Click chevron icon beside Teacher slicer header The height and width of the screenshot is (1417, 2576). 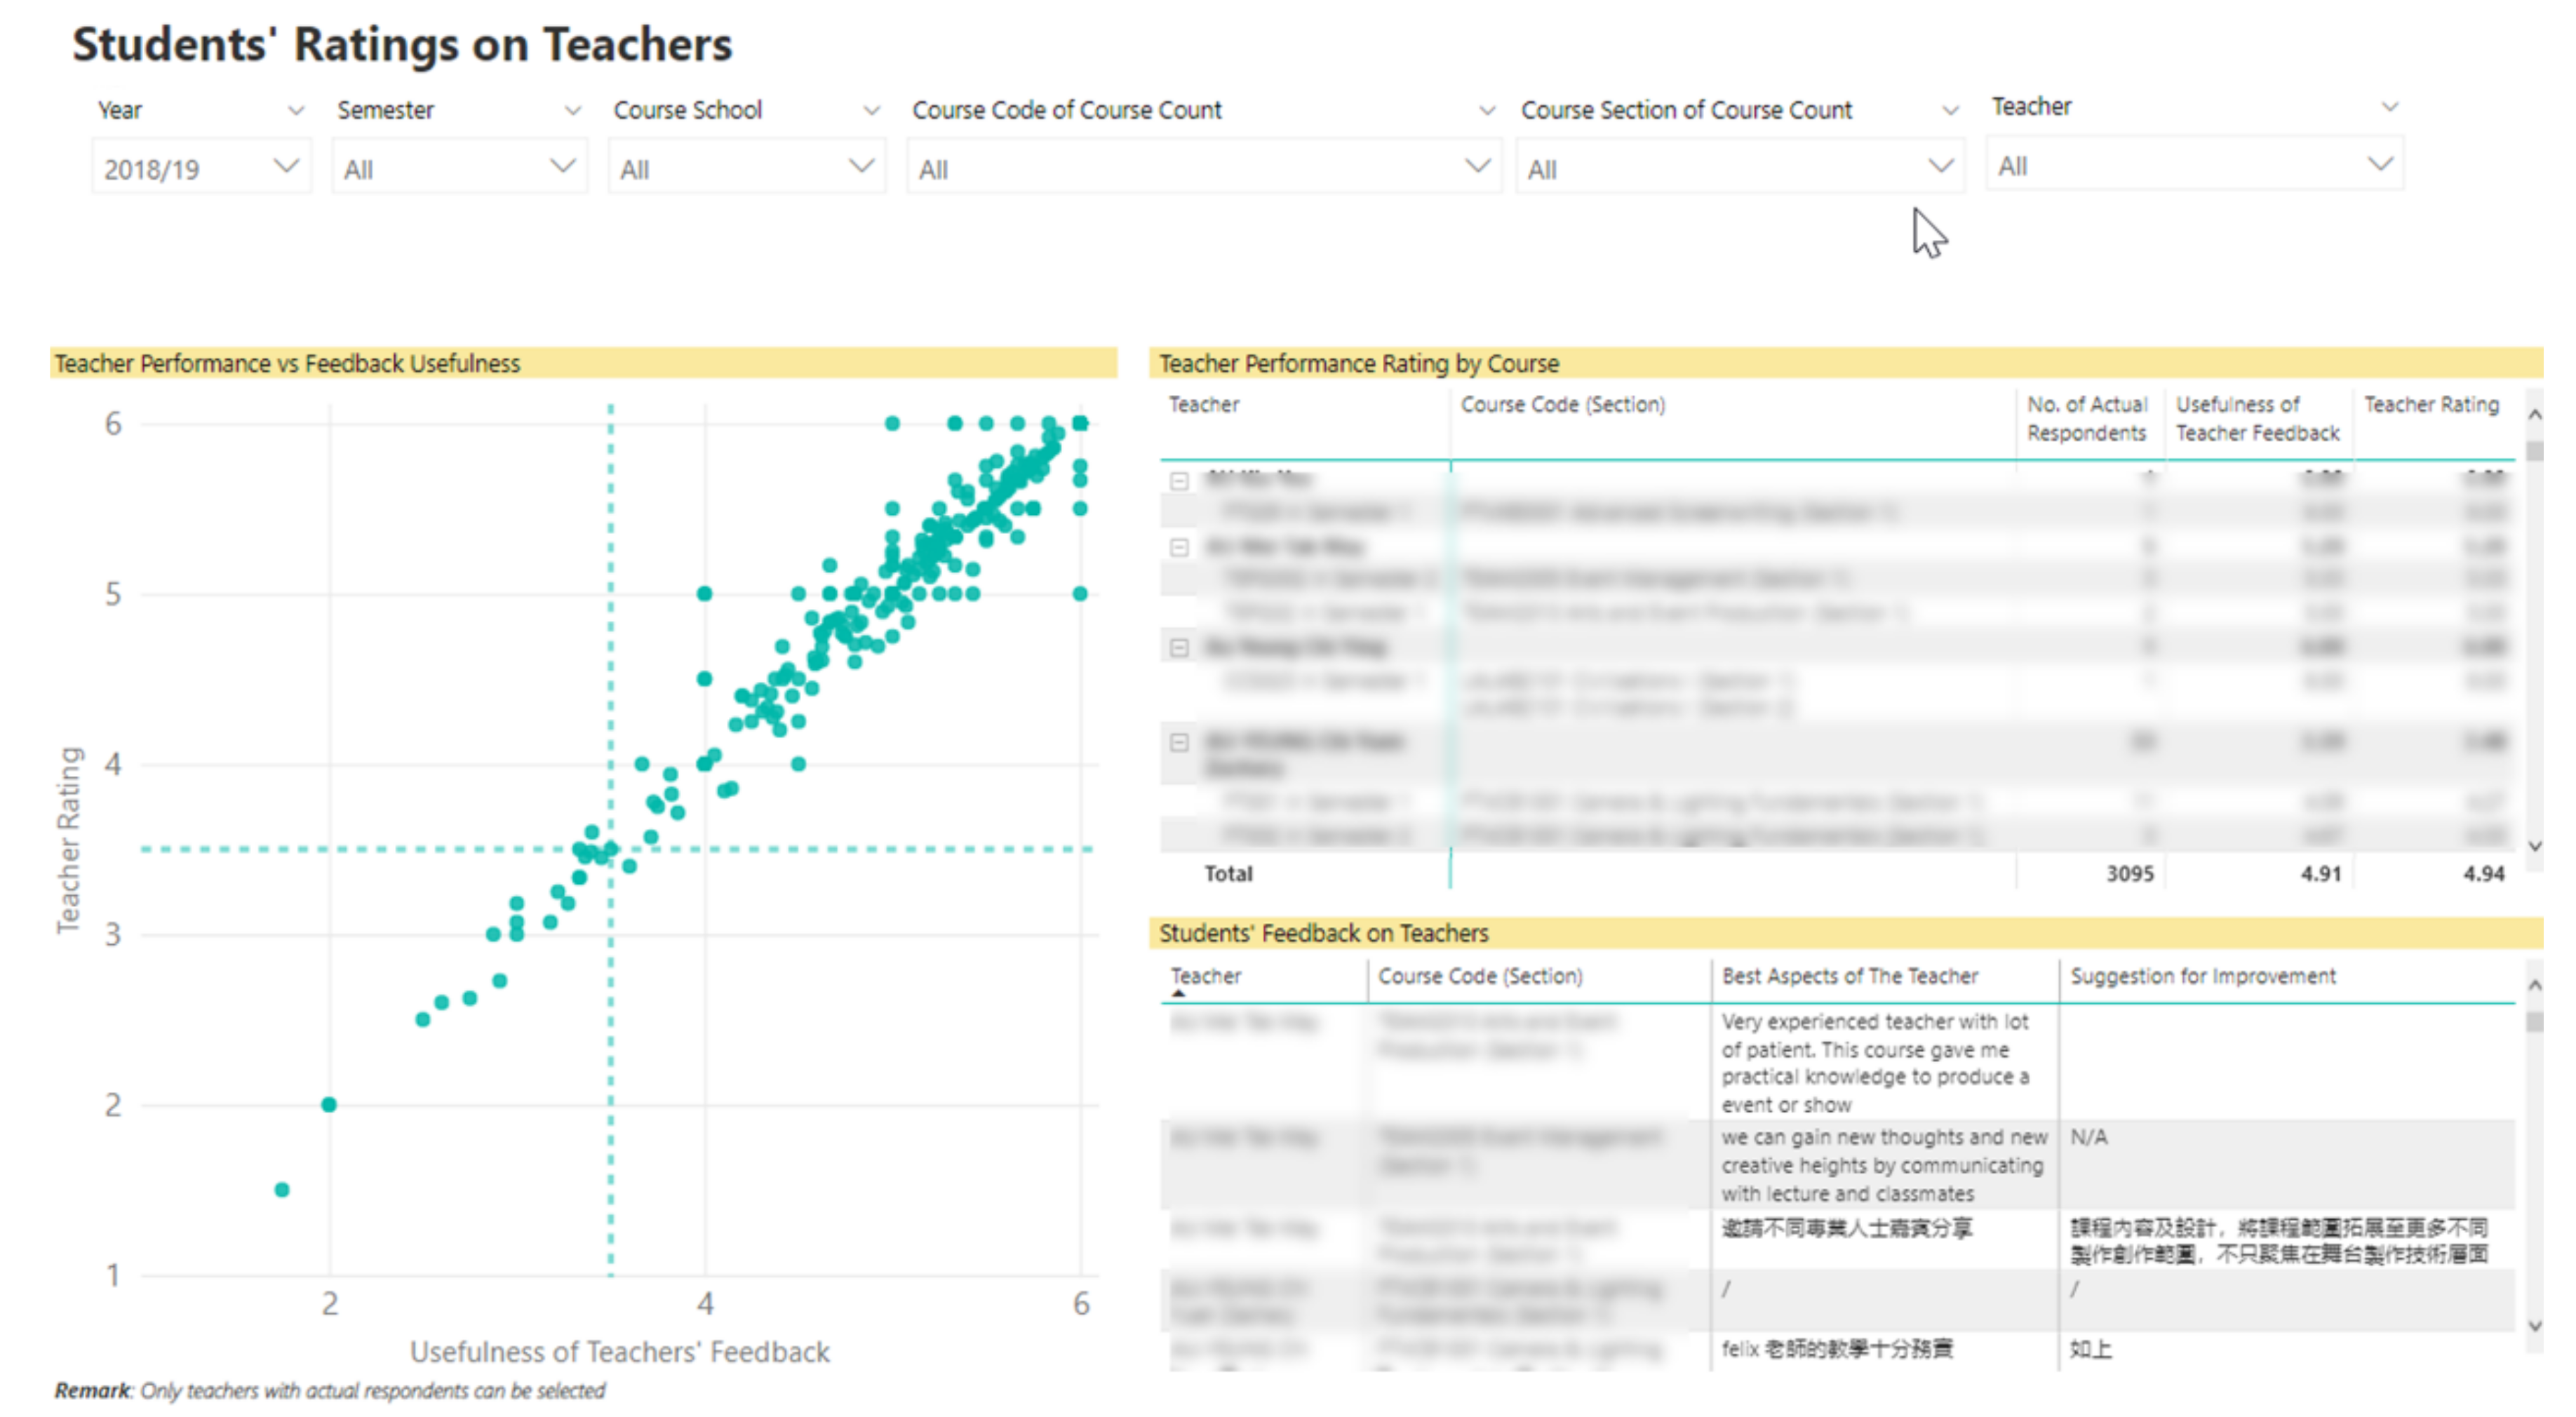click(x=2390, y=106)
